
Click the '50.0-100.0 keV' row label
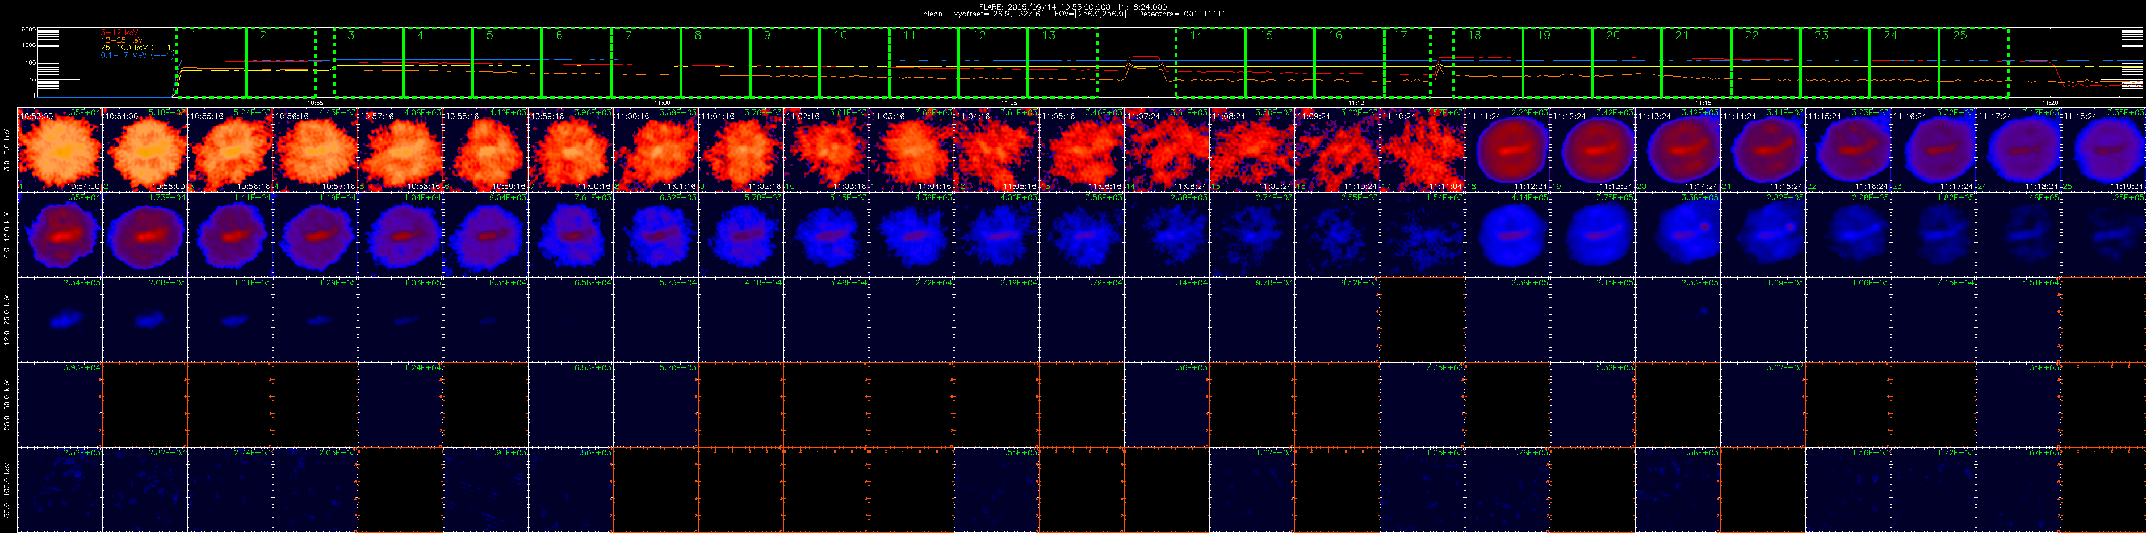(7, 490)
